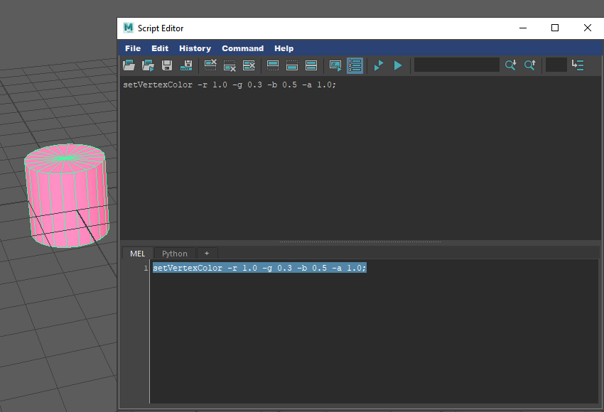604x412 pixels.
Task: Show only the history pane
Action: 272,65
